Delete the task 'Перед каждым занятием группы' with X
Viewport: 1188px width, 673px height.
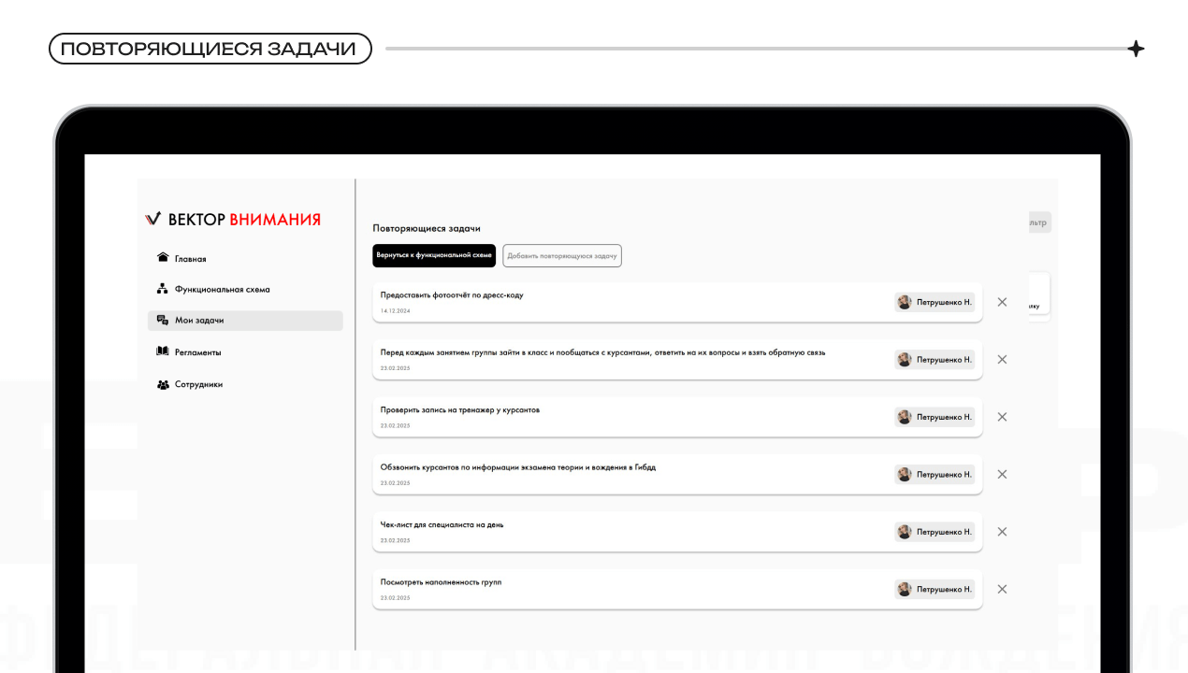pyautogui.click(x=1002, y=359)
